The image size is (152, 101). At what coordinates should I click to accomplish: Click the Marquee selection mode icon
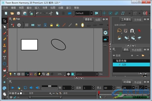(x=126, y=31)
